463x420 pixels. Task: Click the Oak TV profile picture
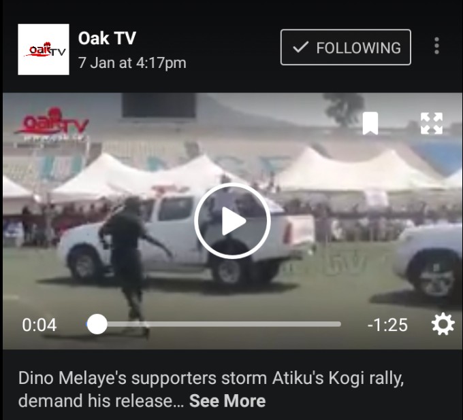[44, 49]
